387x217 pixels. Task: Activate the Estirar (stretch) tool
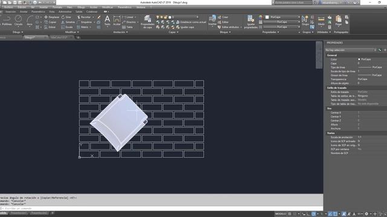coord(50,27)
